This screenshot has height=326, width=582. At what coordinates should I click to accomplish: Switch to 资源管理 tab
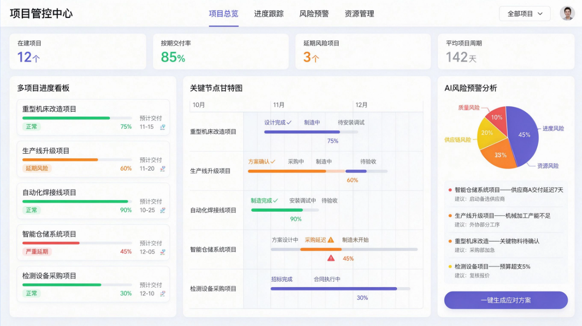pyautogui.click(x=360, y=14)
